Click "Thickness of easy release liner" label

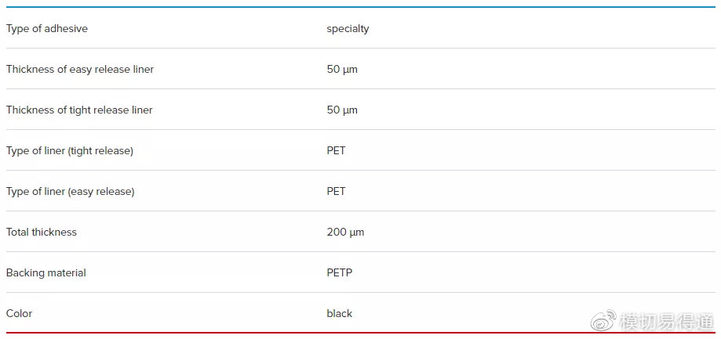[x=80, y=70]
